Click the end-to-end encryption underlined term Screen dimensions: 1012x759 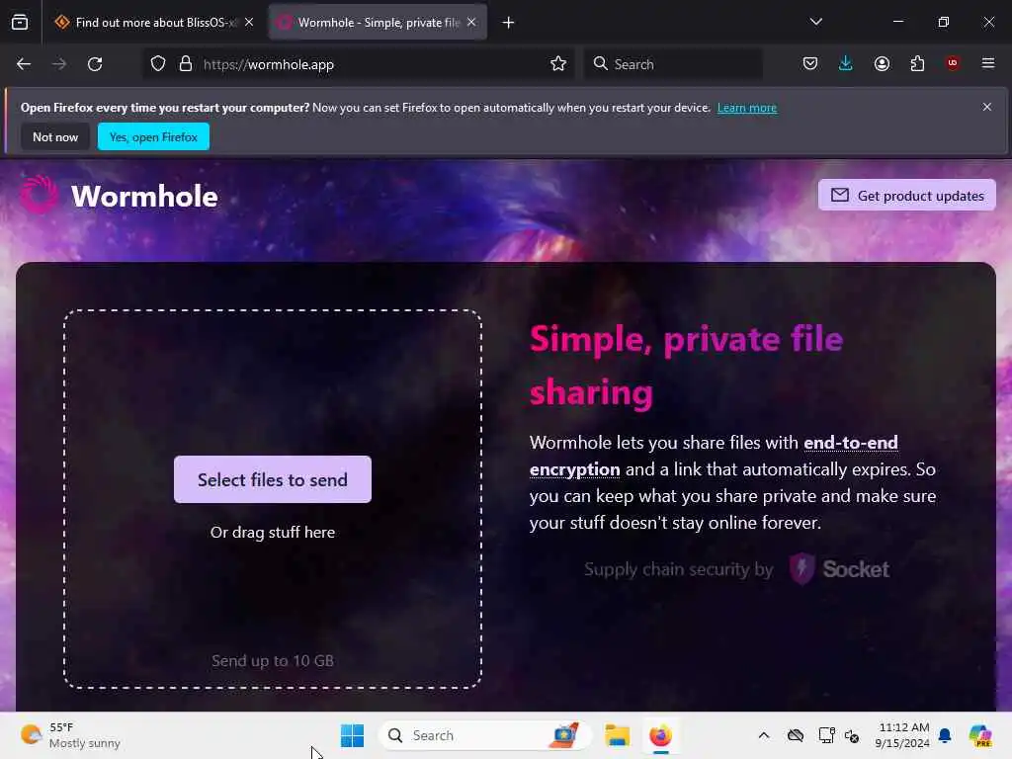click(714, 456)
